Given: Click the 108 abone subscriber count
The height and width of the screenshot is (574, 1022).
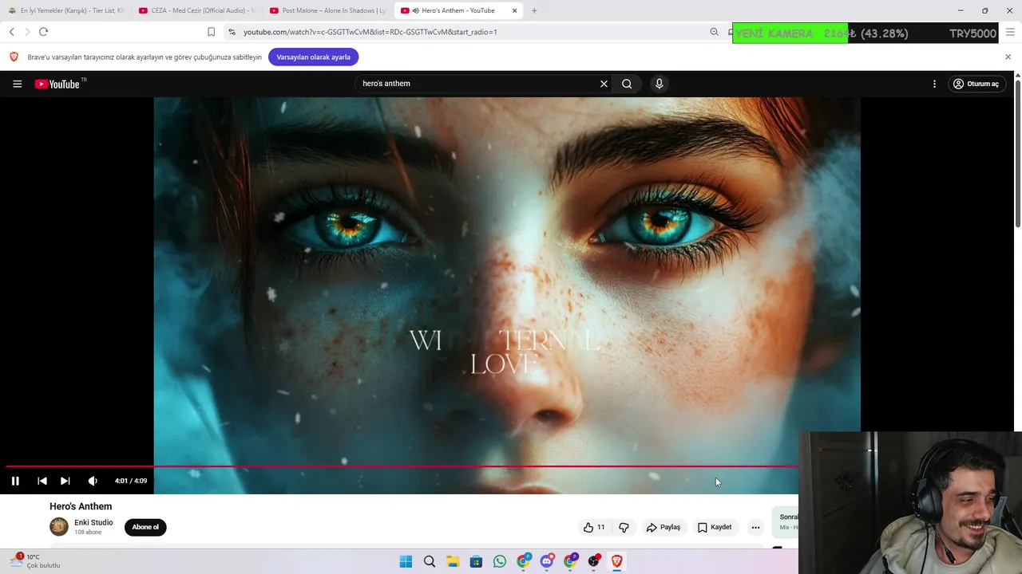Looking at the screenshot, I should coord(88,532).
